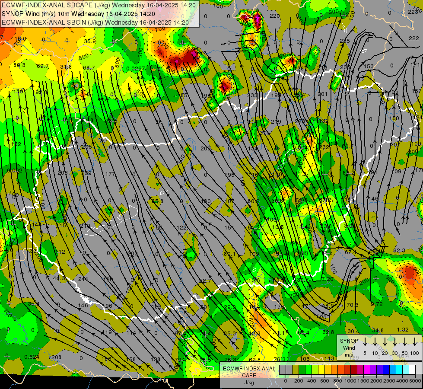Pick the dark green swatch right of 200 tick
423x389 pixels.
click(x=302, y=370)
